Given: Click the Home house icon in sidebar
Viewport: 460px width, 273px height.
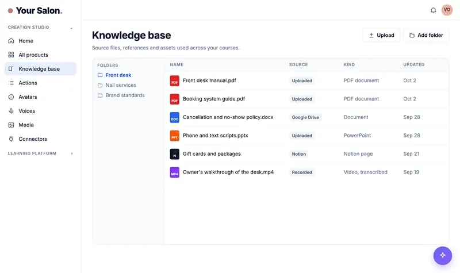Looking at the screenshot, I should point(11,41).
